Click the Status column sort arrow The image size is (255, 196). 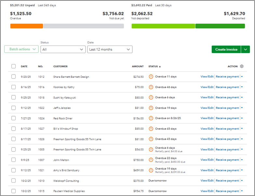[x=160, y=66]
